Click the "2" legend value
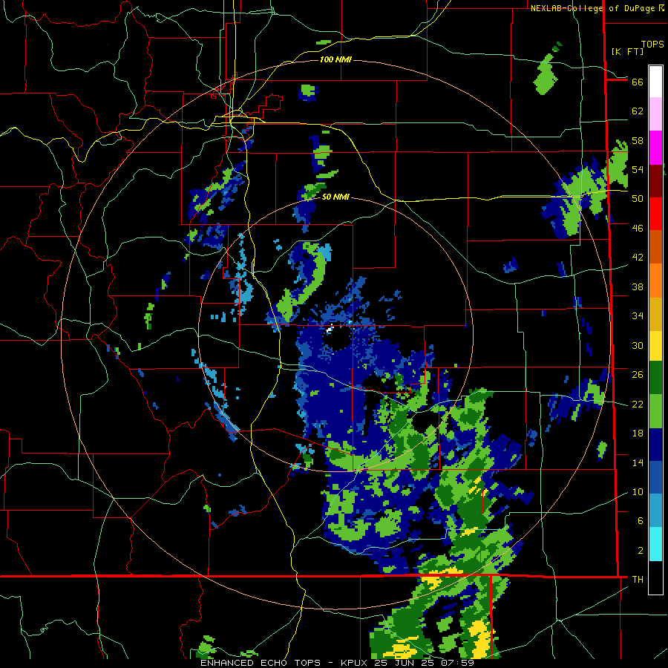 641,551
